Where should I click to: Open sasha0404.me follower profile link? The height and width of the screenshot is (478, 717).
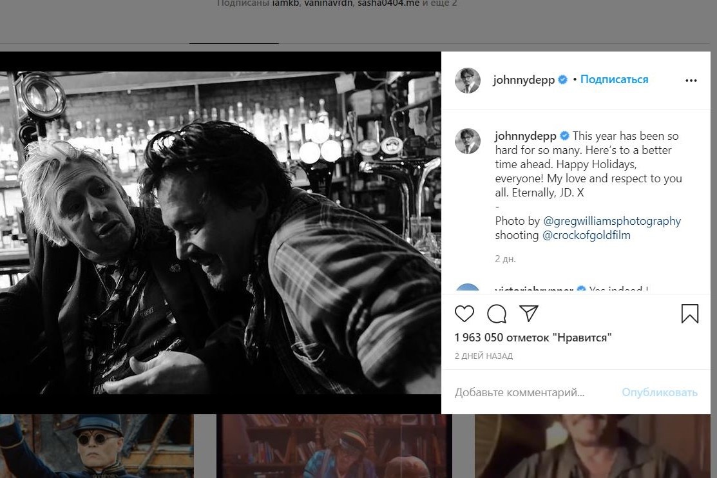[x=388, y=3]
